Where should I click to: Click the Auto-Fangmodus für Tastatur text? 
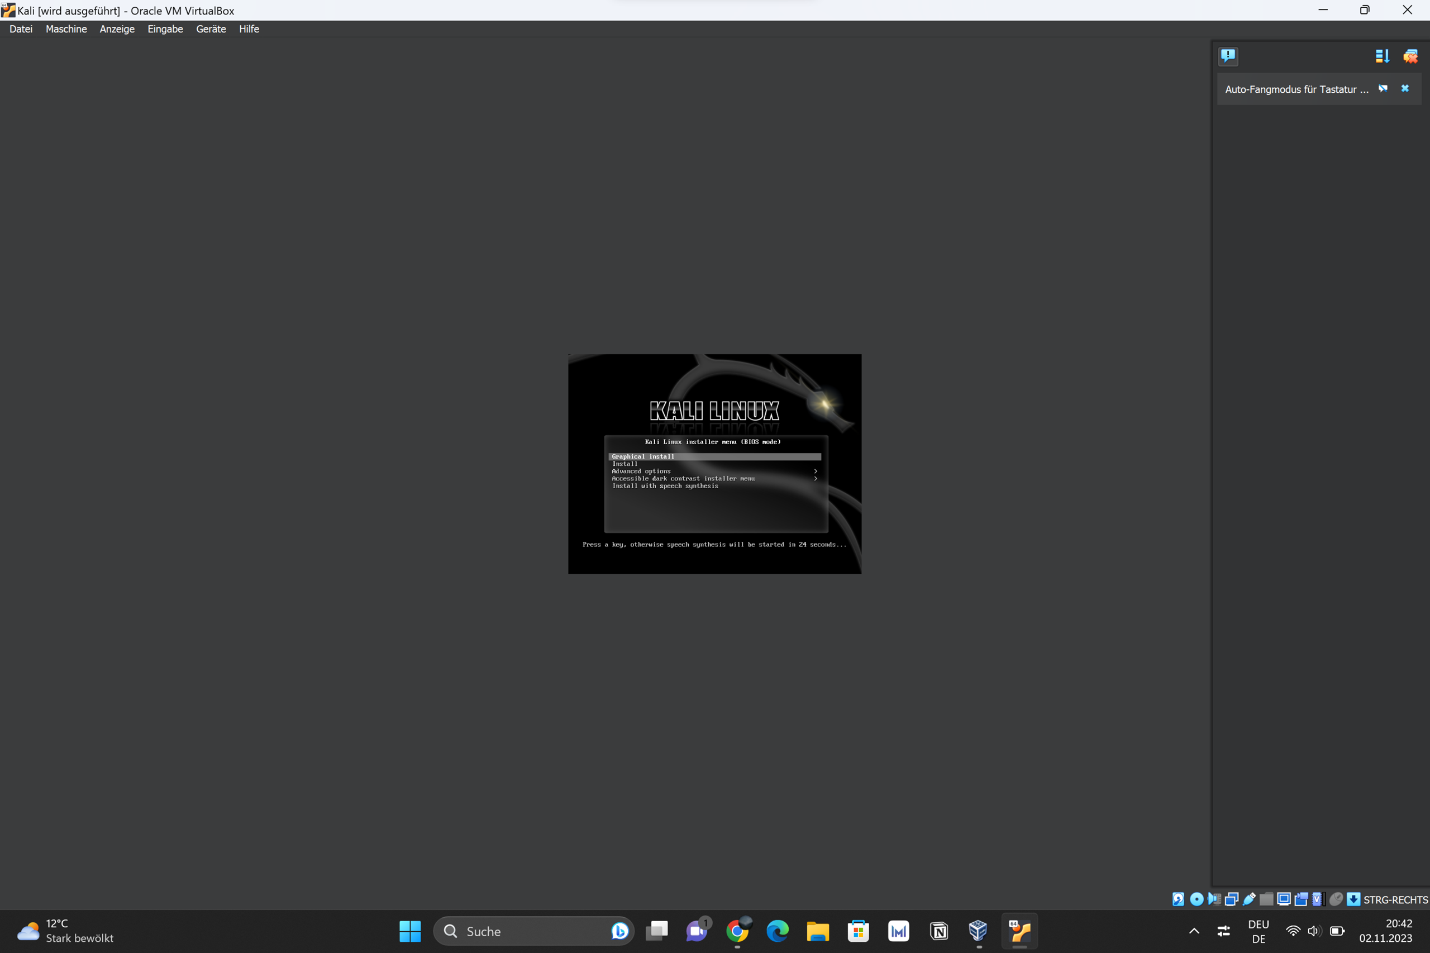(x=1296, y=89)
